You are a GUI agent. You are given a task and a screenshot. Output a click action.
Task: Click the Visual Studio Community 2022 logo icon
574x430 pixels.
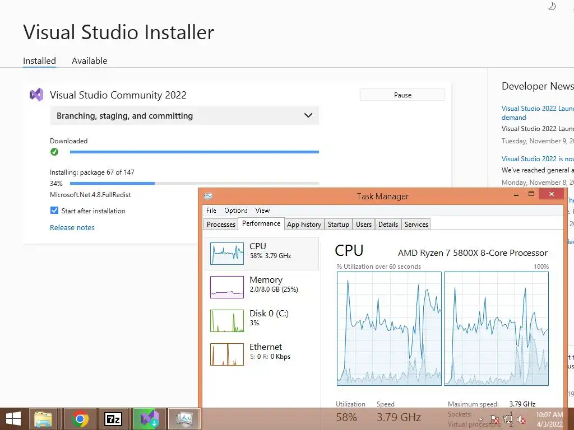(36, 95)
